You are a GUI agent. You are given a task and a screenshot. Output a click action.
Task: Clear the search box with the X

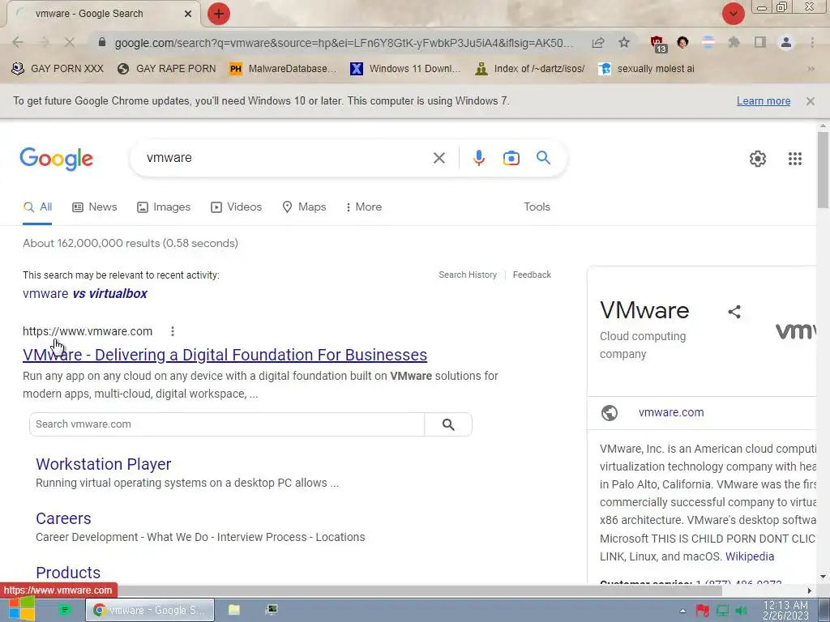coord(439,158)
